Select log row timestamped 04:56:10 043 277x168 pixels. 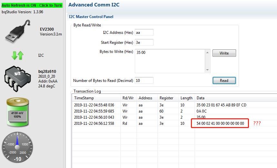click(174, 117)
